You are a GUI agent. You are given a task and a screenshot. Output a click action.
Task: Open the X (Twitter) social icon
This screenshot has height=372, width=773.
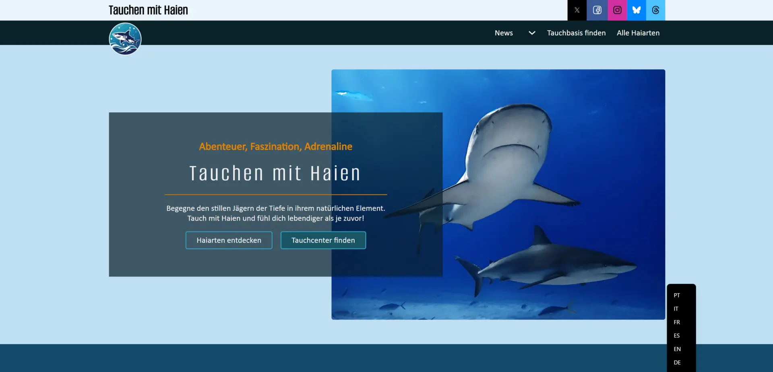click(577, 10)
